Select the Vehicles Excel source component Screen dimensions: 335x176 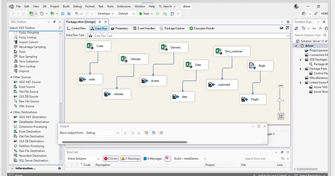134,59
